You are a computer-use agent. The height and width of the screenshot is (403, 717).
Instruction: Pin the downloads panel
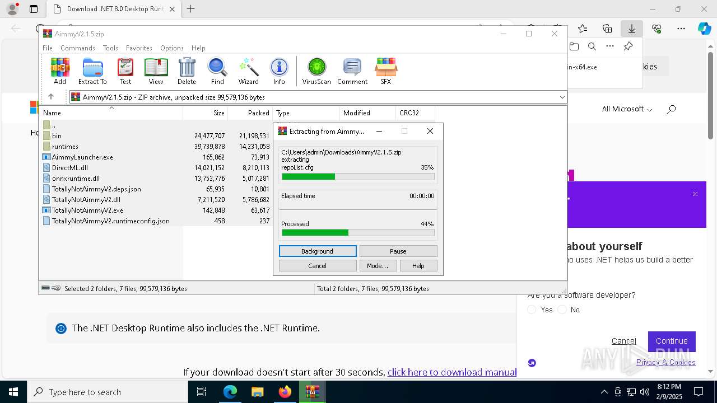628,46
